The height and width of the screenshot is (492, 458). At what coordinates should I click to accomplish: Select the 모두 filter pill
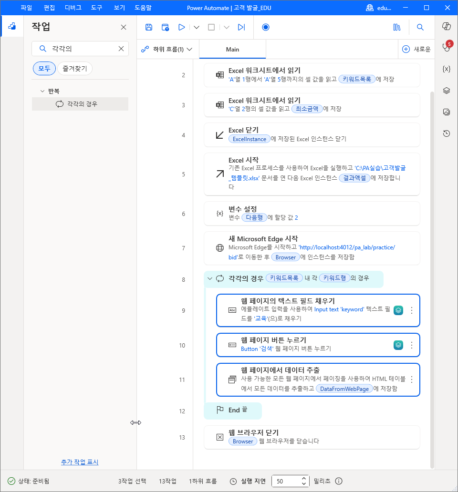coord(44,68)
